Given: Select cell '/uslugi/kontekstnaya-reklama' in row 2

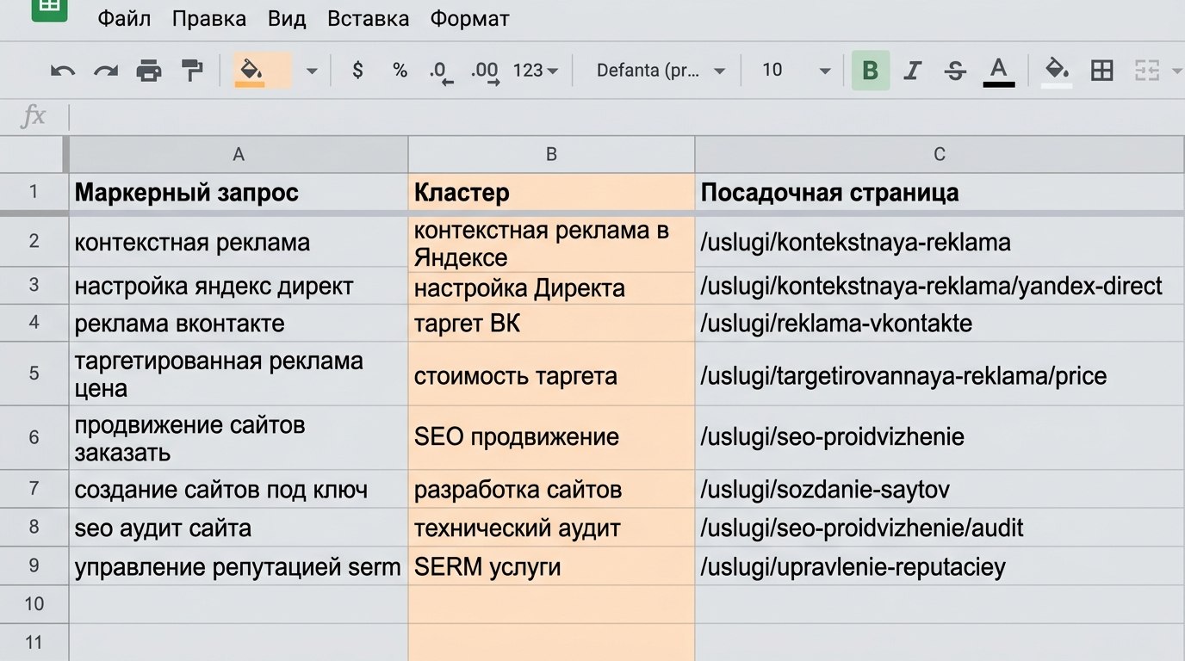Looking at the screenshot, I should 940,242.
